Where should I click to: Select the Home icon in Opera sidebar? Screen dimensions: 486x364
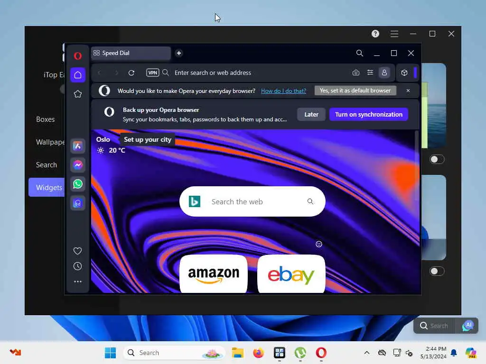[x=78, y=75]
